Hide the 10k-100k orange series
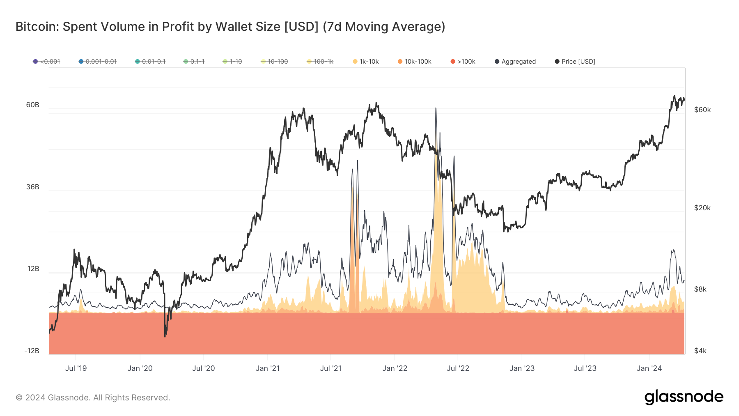739x416 pixels. coord(415,62)
